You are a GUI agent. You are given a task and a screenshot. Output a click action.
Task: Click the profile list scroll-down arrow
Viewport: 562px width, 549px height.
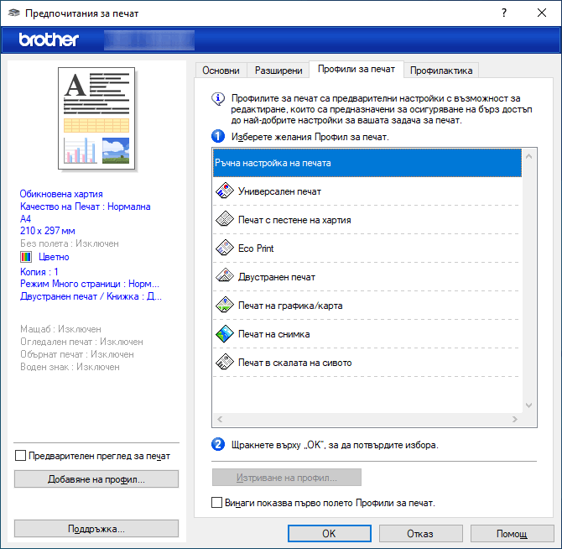[528, 405]
